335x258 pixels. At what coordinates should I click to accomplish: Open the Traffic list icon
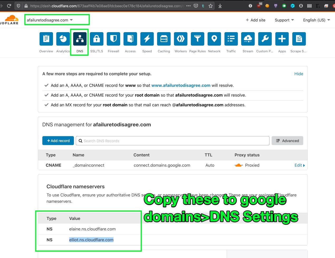tap(231, 39)
